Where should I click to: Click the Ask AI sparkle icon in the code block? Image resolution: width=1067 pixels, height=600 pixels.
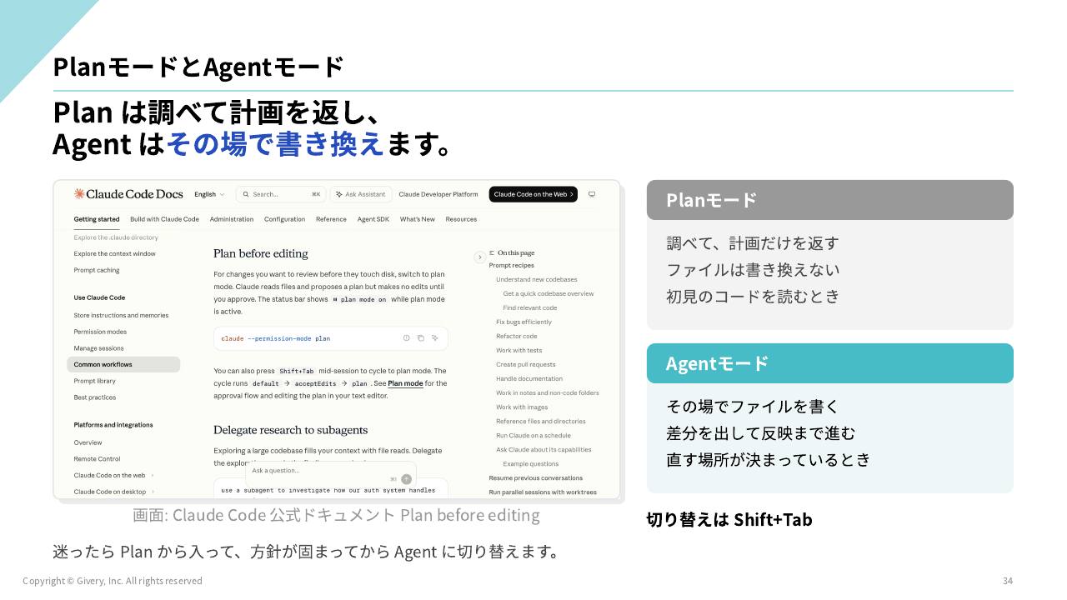tap(435, 338)
